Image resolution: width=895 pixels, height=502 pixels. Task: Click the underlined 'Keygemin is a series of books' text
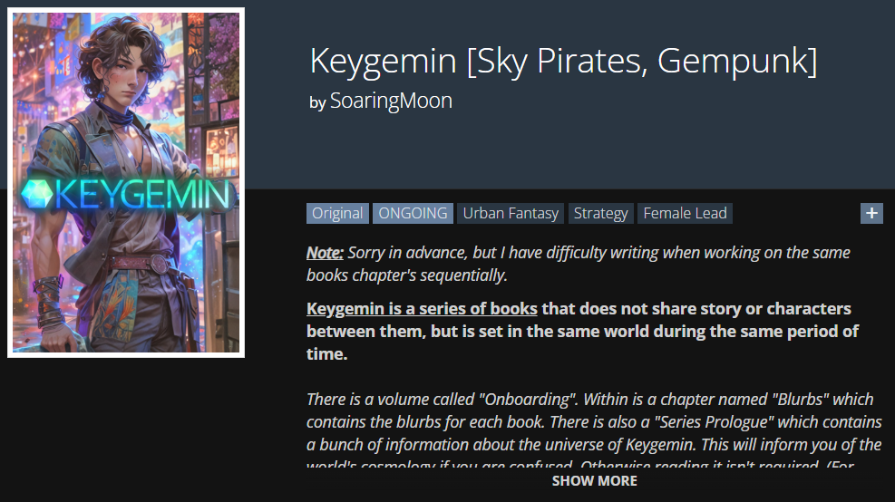[422, 309]
